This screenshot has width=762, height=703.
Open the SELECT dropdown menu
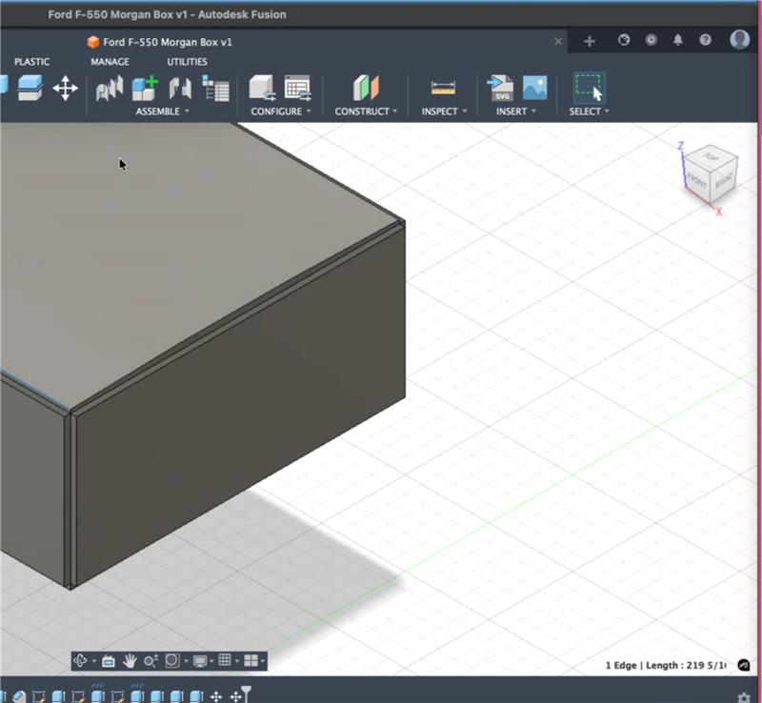coord(589,111)
